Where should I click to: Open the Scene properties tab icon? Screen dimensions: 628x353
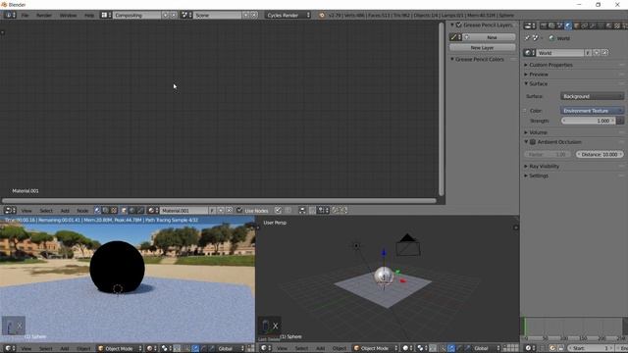coord(560,25)
